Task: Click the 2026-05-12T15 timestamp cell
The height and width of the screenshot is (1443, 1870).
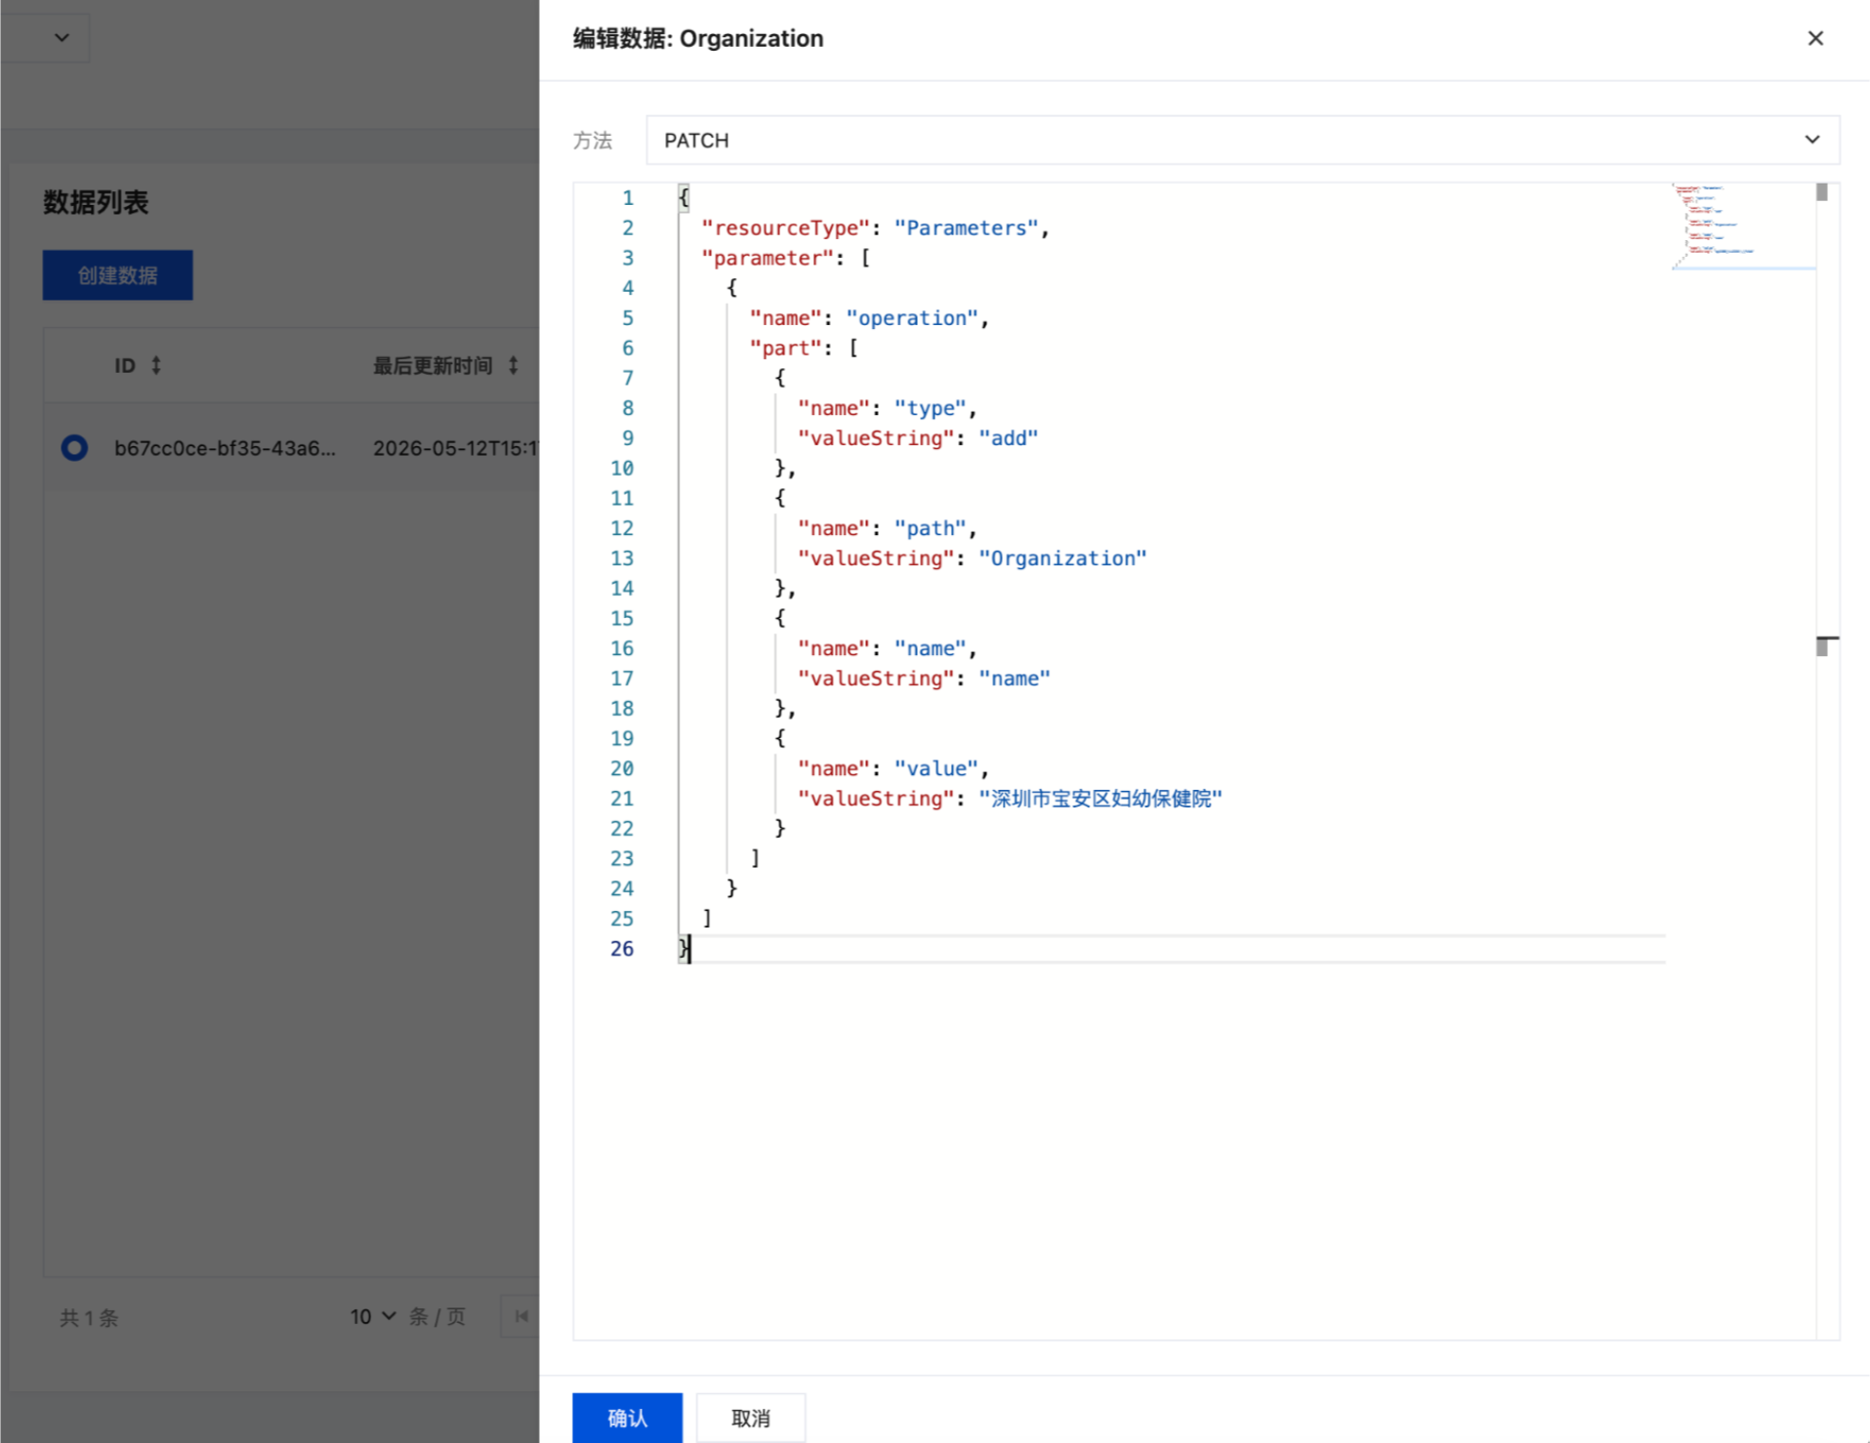Action: (455, 448)
